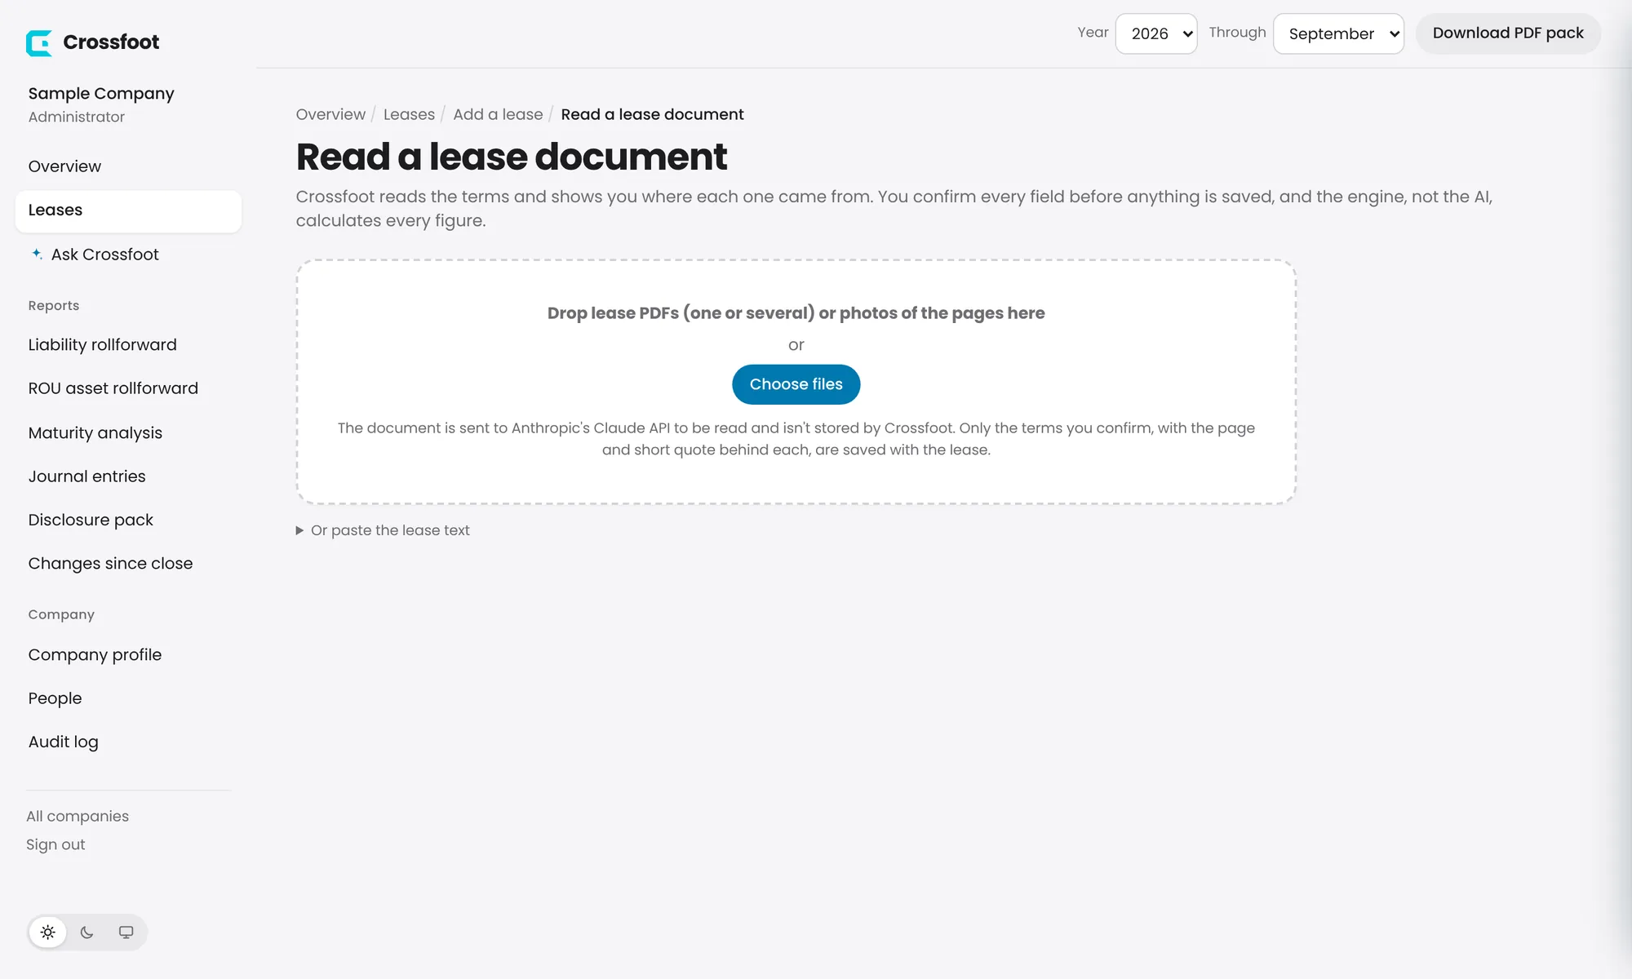Click Add a lease breadcrumb
1632x979 pixels.
pos(498,114)
